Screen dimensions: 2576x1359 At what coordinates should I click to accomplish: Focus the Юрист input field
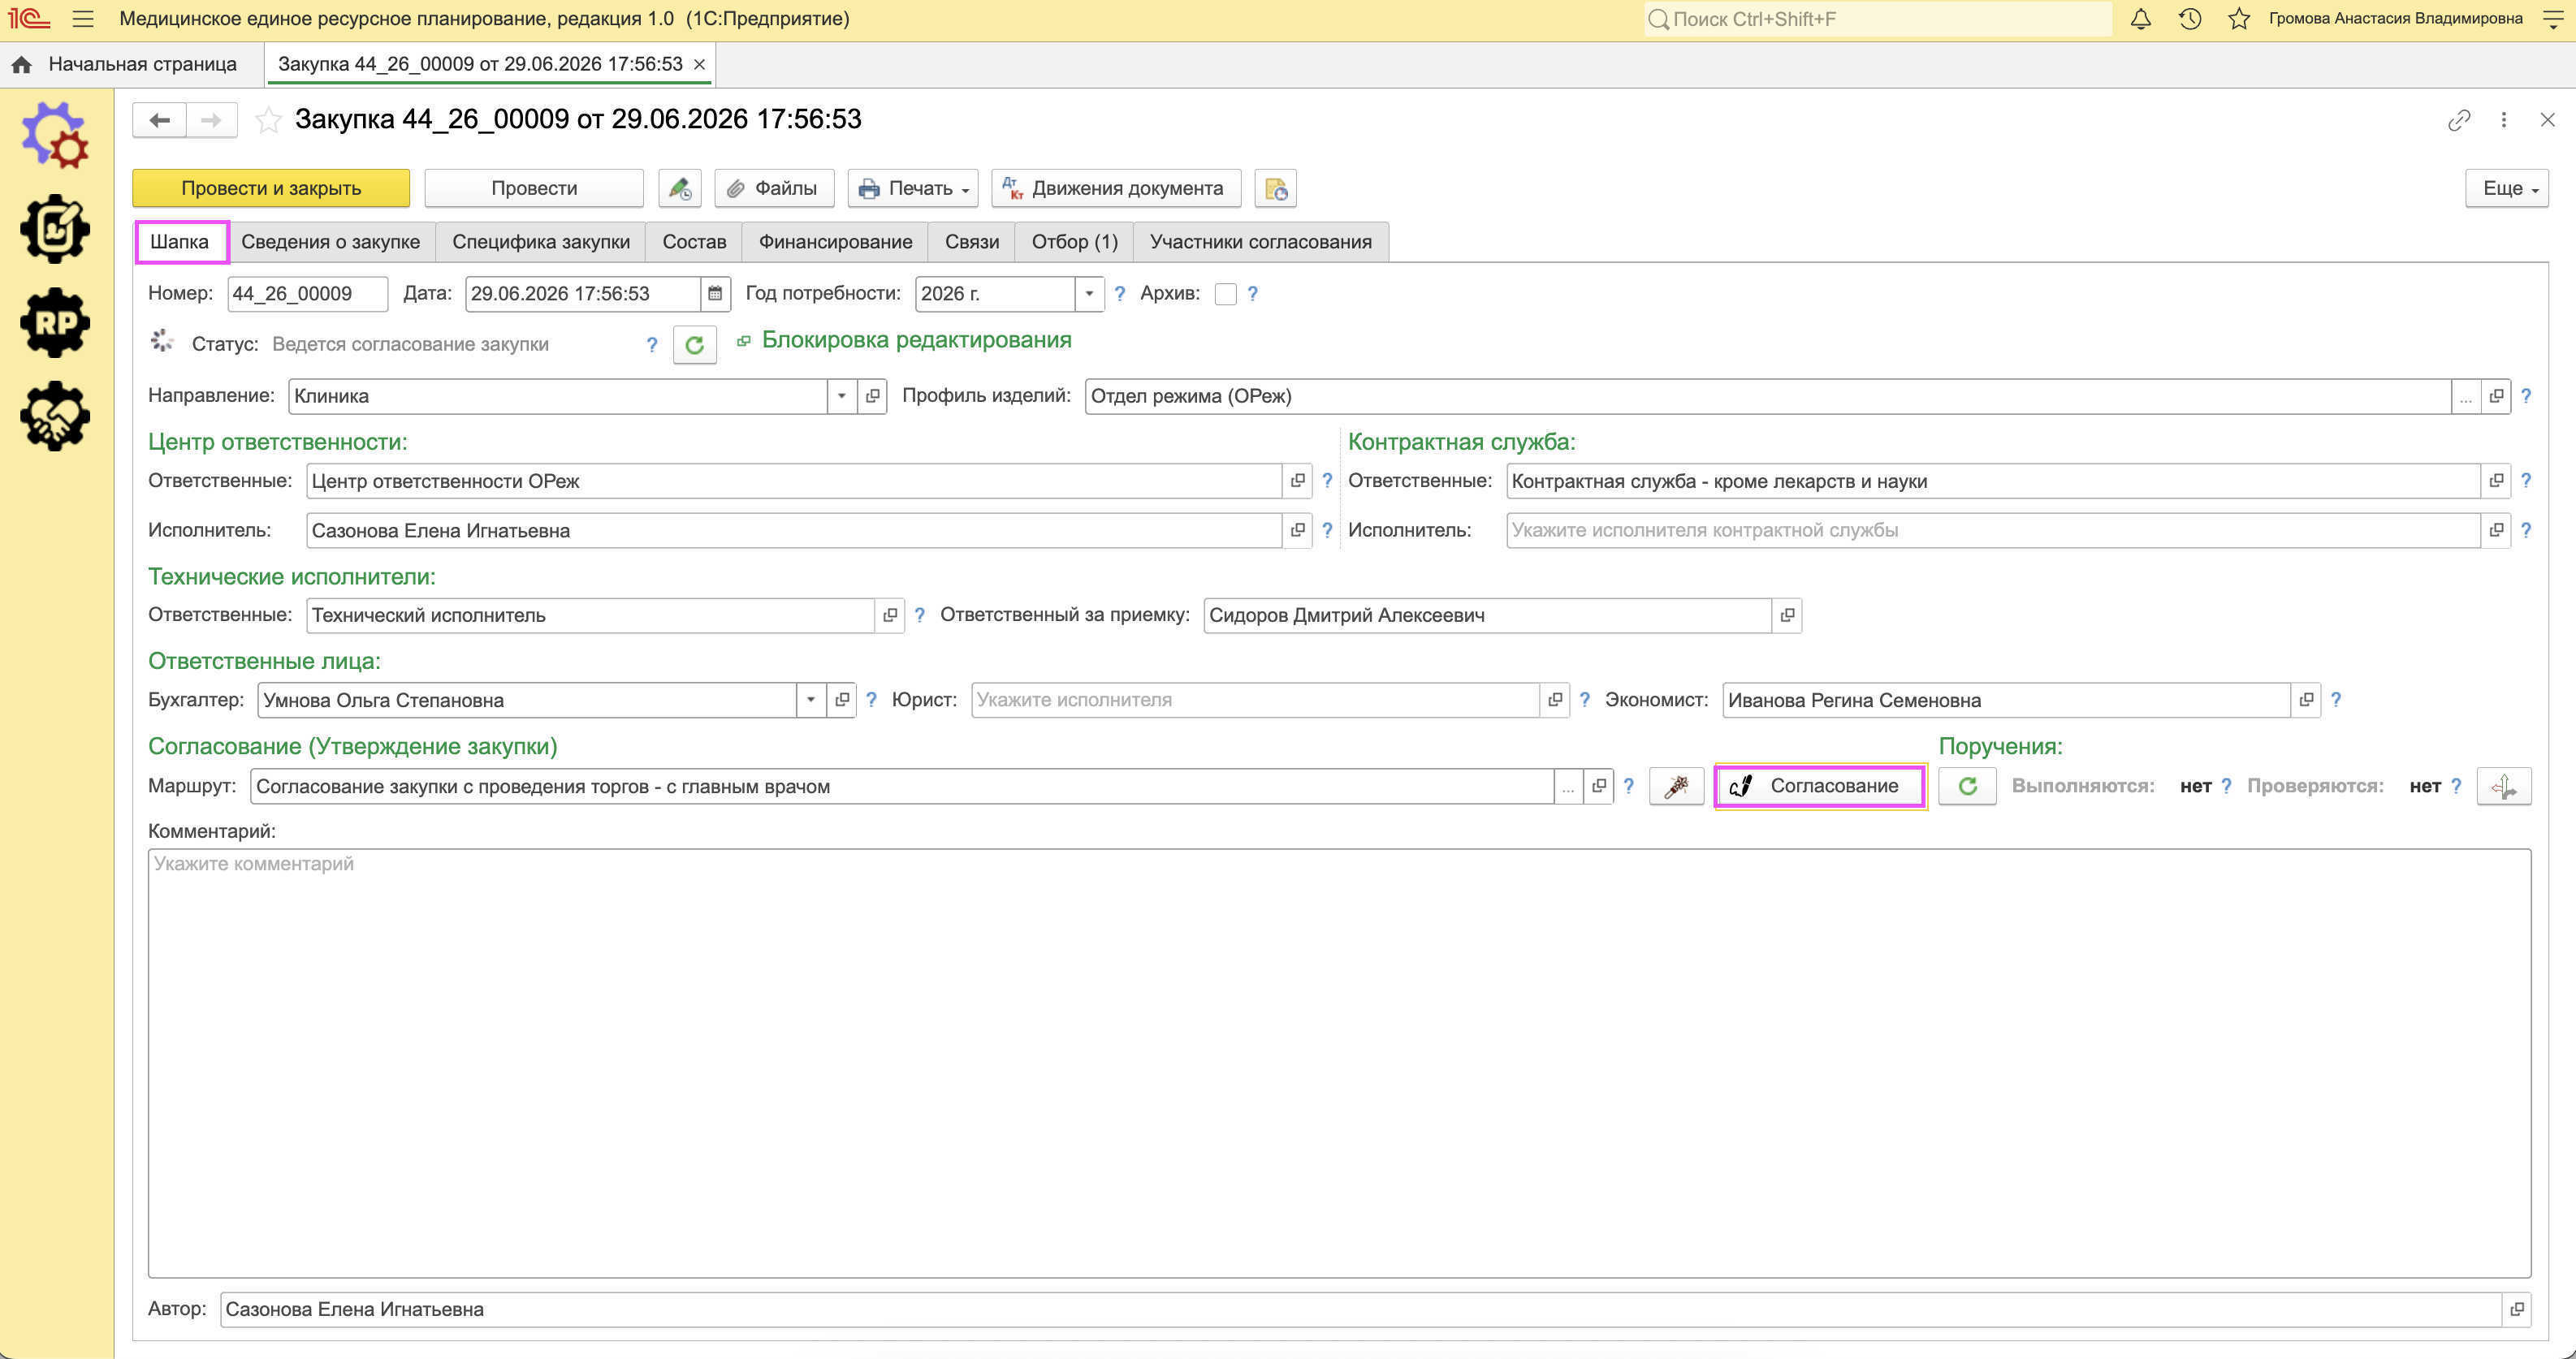[x=1255, y=701]
